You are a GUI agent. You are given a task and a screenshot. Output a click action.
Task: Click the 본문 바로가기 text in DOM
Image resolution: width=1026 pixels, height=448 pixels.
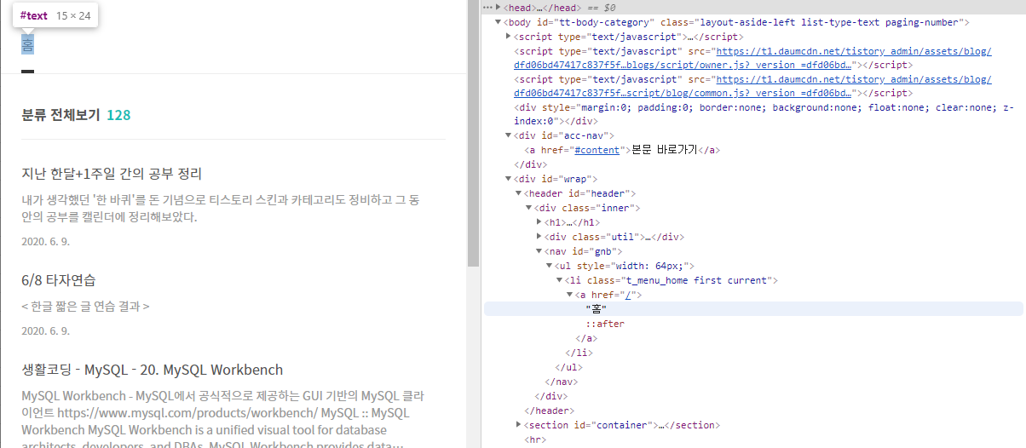click(x=663, y=150)
